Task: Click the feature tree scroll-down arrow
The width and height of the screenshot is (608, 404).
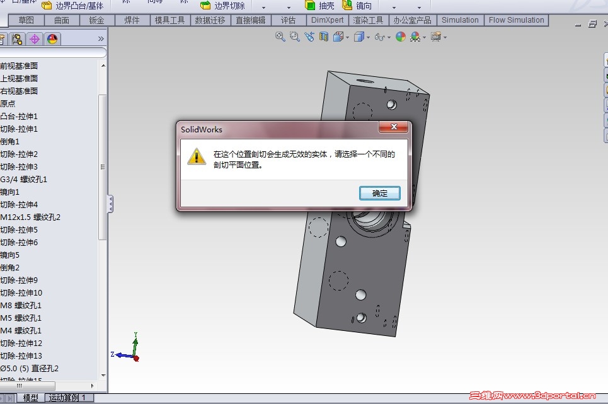Action: pyautogui.click(x=103, y=375)
